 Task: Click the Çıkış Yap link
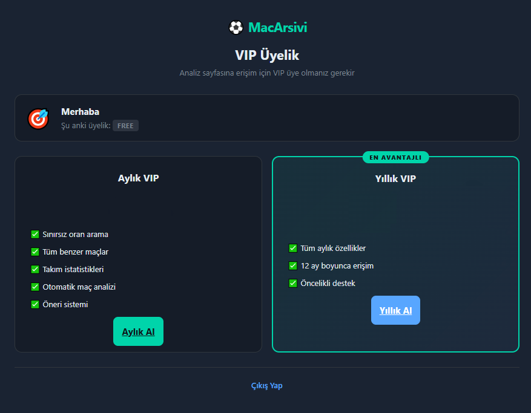pyautogui.click(x=267, y=386)
